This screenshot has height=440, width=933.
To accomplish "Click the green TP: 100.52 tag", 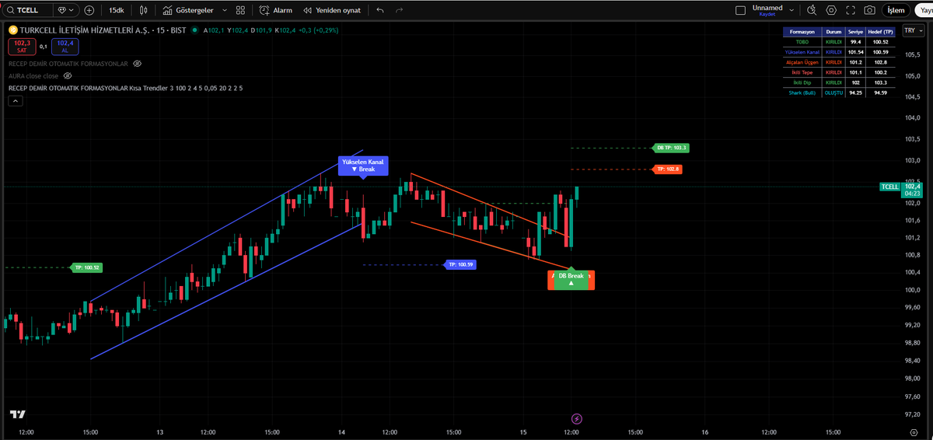I will click(86, 267).
